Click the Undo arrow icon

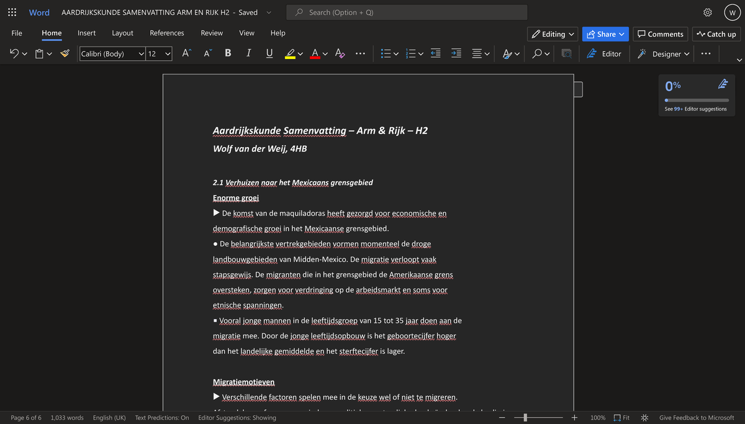(x=14, y=54)
